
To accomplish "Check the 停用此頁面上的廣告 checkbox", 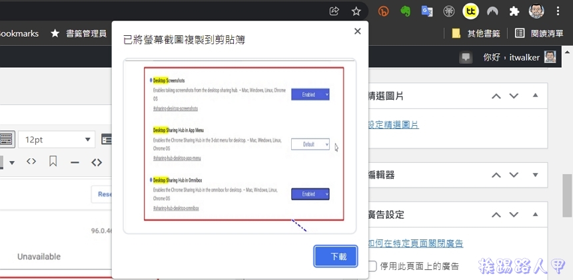I will pyautogui.click(x=372, y=266).
